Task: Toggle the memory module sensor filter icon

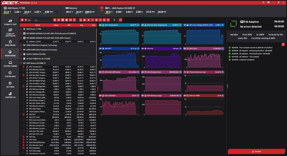Action: 71,20
